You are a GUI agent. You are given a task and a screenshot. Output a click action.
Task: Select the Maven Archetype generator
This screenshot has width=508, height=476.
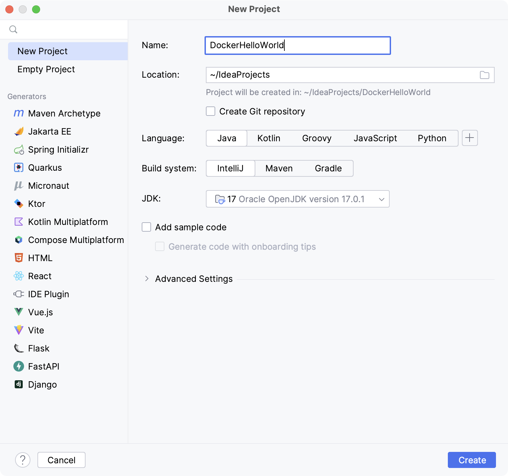(63, 113)
